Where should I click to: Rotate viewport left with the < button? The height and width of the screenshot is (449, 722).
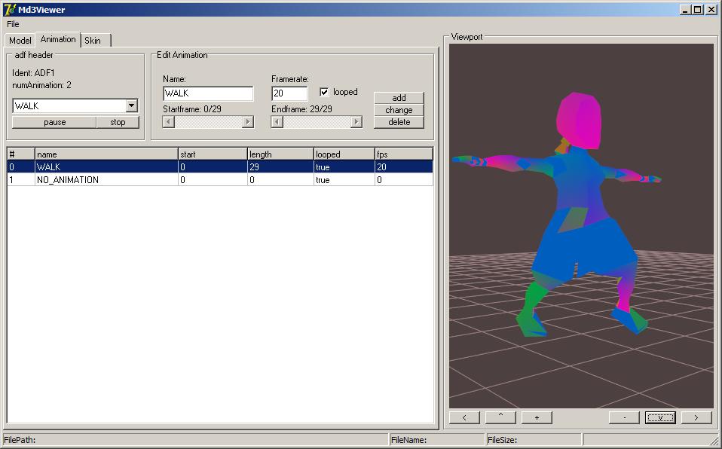click(465, 417)
